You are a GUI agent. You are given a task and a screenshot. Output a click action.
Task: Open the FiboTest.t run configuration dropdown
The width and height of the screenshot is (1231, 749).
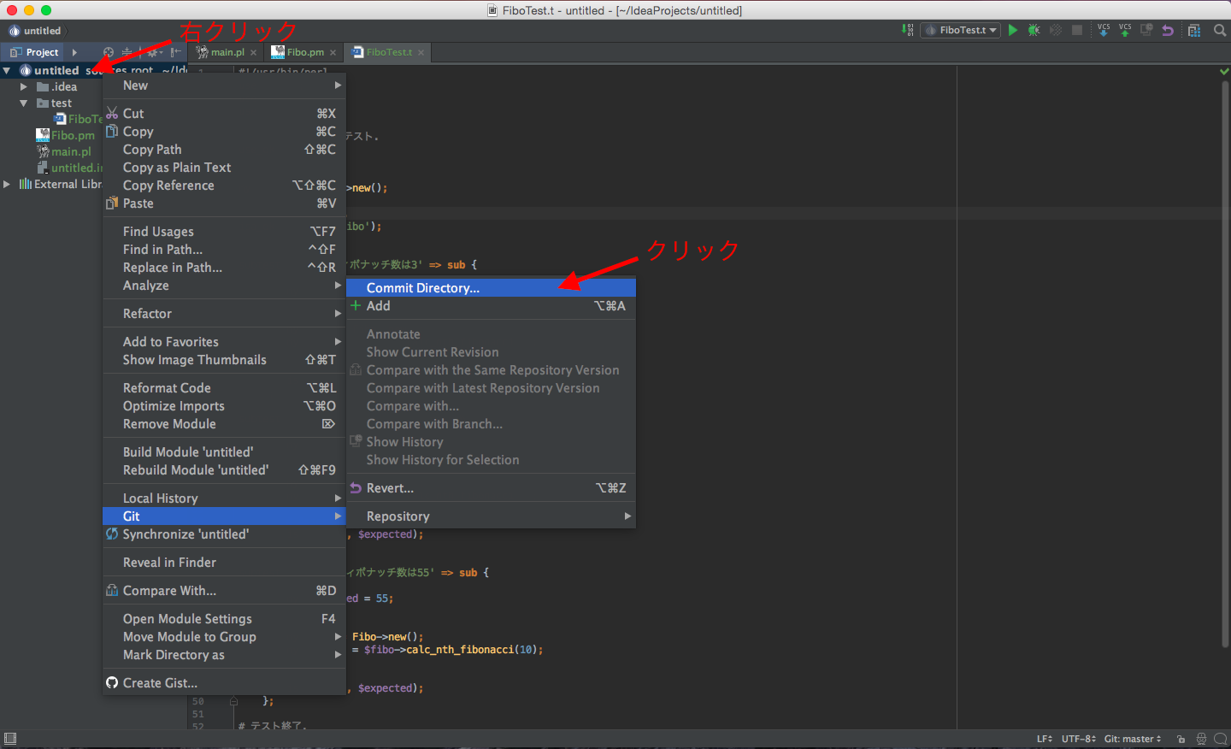962,30
